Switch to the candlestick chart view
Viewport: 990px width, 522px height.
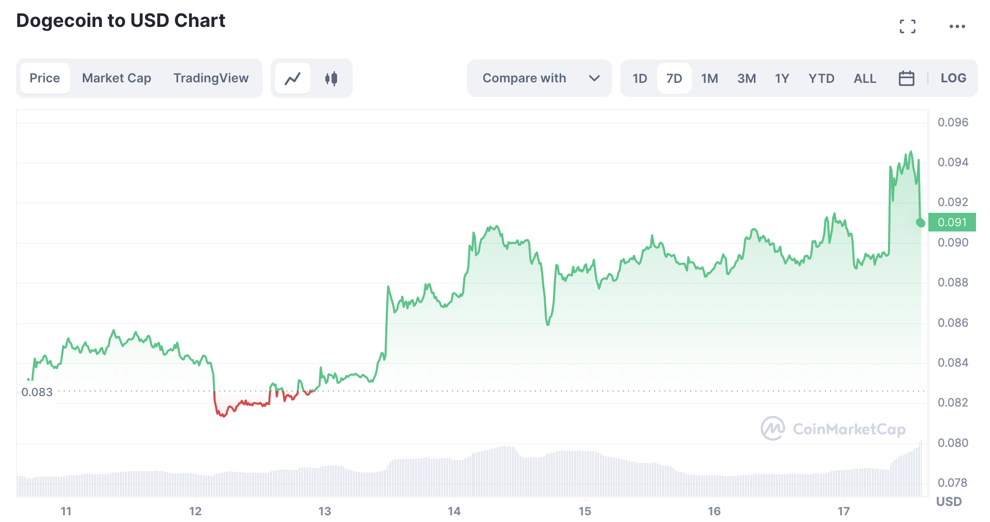pyautogui.click(x=331, y=78)
